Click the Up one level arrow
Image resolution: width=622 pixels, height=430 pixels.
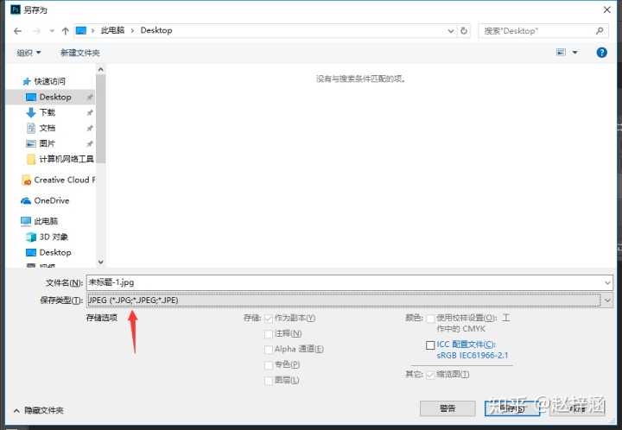(x=66, y=30)
